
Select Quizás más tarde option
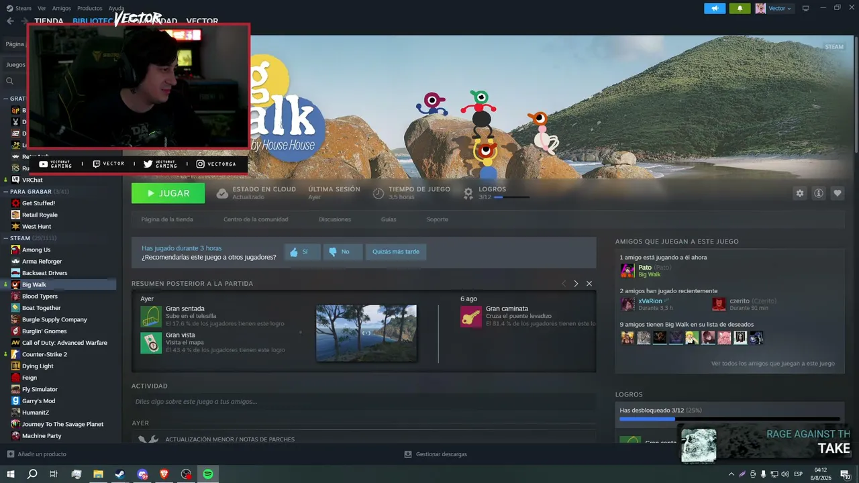[x=396, y=252]
